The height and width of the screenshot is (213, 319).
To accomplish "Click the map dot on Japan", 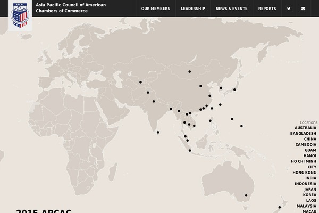I will (x=234, y=89).
